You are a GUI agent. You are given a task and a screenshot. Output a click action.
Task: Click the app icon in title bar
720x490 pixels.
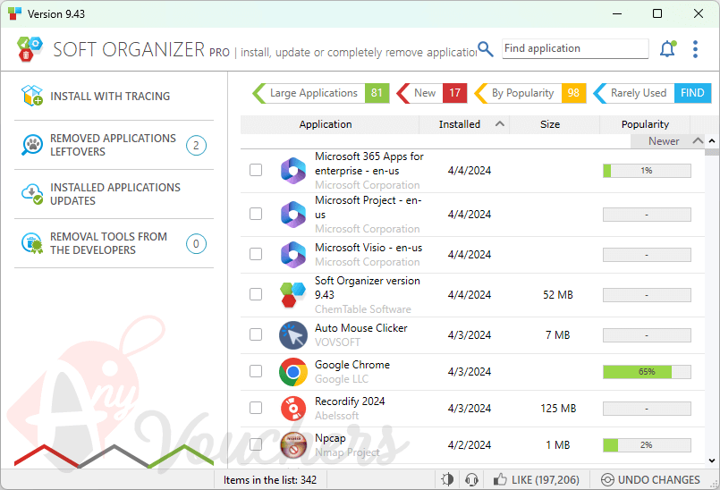pyautogui.click(x=14, y=13)
